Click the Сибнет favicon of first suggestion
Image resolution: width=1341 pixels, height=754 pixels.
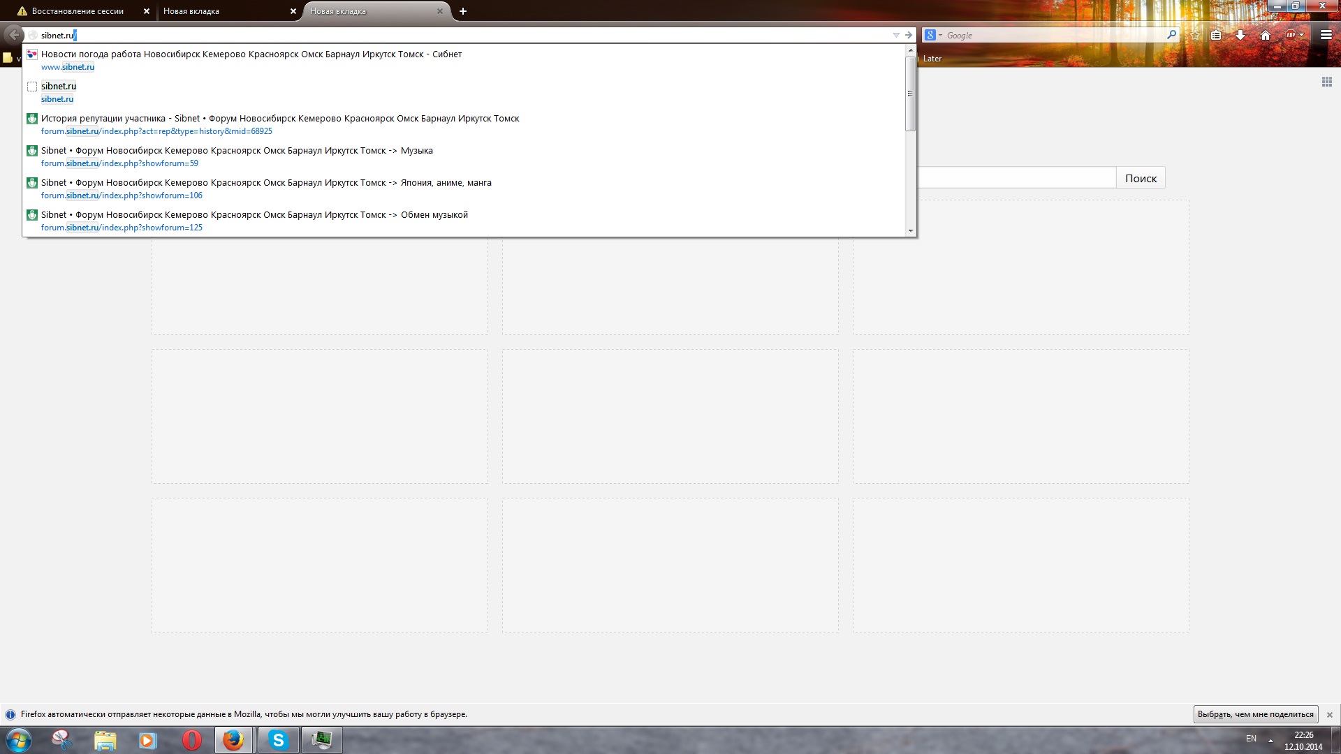[x=32, y=54]
